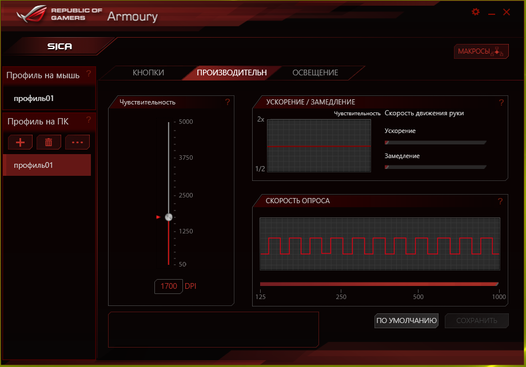This screenshot has width=526, height=367.
Task: Switch to the КНОПКИ tab
Action: click(x=148, y=72)
